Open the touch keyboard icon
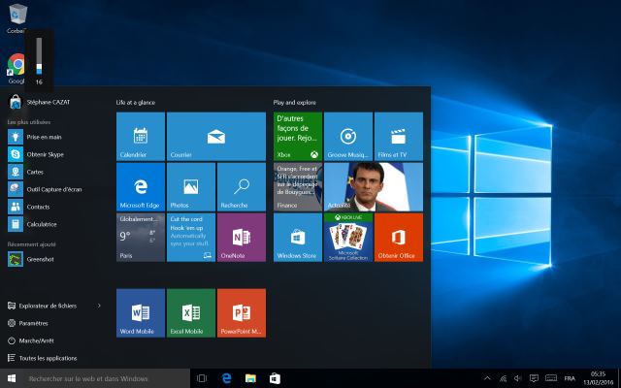The height and width of the screenshot is (388, 621). (551, 378)
